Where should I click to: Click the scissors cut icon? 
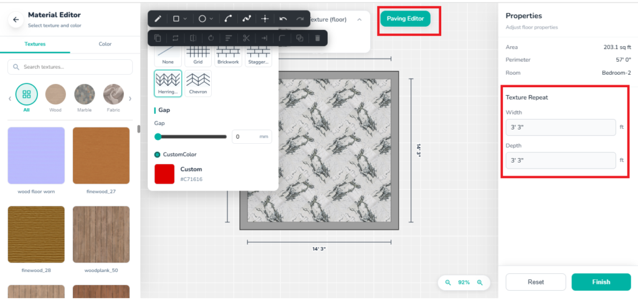246,38
